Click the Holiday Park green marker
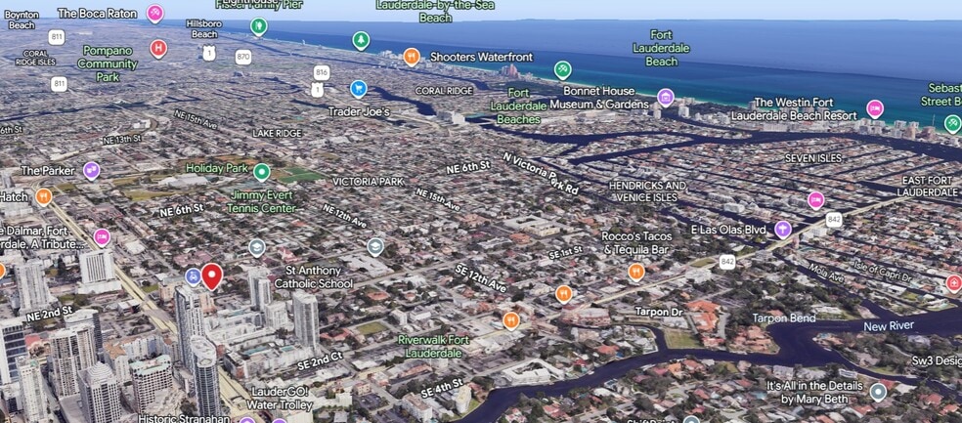Image resolution: width=962 pixels, height=423 pixels. [x=261, y=173]
